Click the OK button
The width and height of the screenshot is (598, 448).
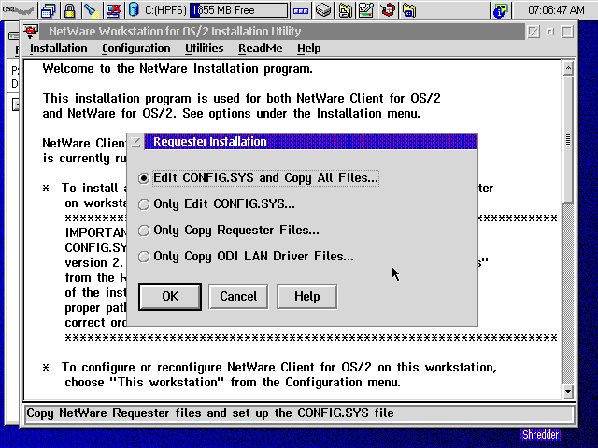coord(170,297)
